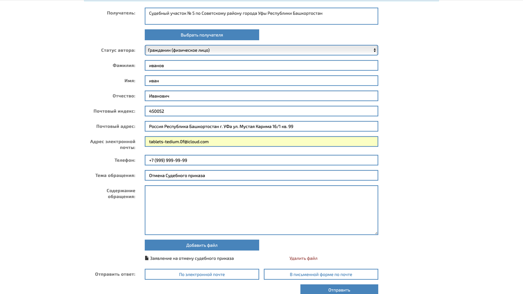Click the attached file name Заявление на отмену судебного приказа
The height and width of the screenshot is (294, 523).
(x=192, y=258)
